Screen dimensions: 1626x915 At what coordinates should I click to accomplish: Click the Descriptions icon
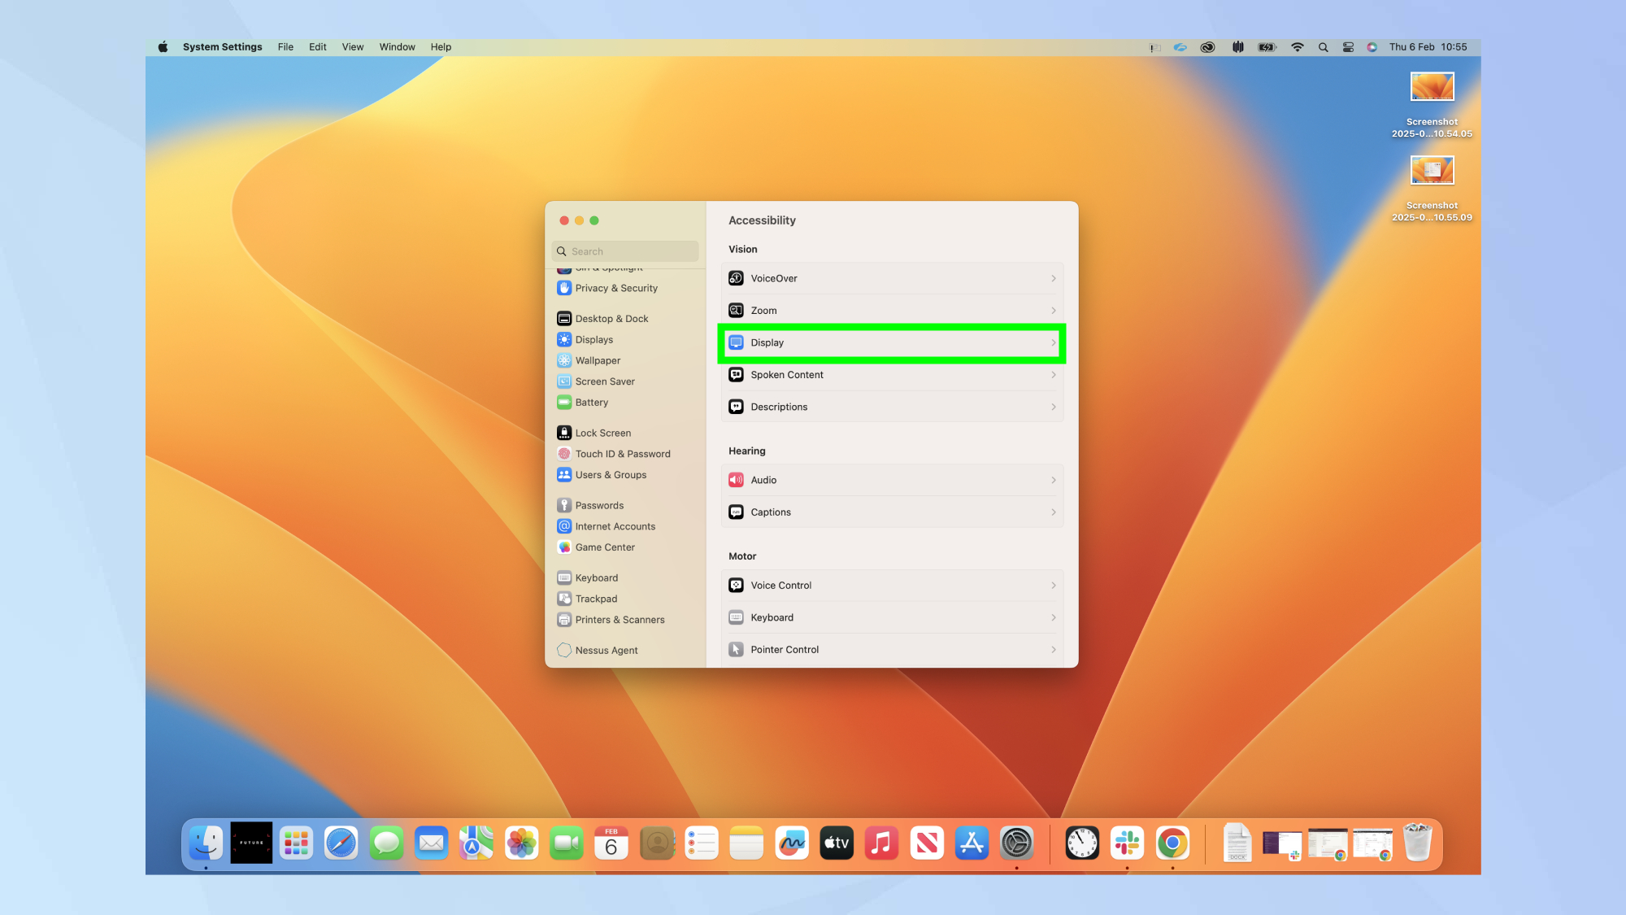click(736, 406)
